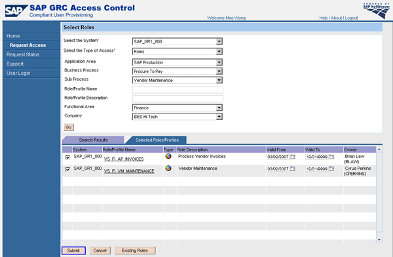Expand the Select the System dropdown

tap(219, 41)
